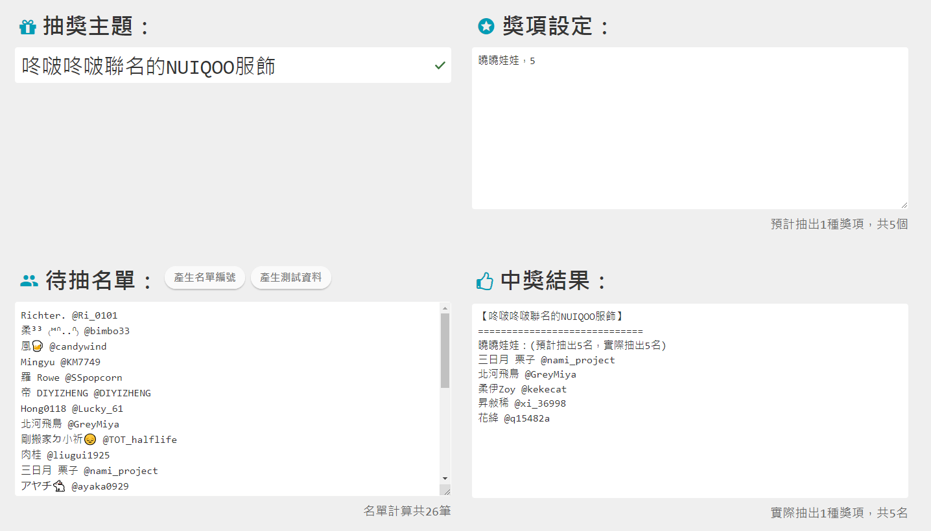Click the text 實際抽出1種獎項,共5名
Viewport: 931px width, 531px height.
click(839, 513)
